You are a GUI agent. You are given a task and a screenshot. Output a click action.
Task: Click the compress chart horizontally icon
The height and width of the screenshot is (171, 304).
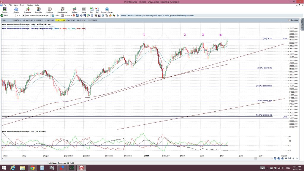point(290,159)
